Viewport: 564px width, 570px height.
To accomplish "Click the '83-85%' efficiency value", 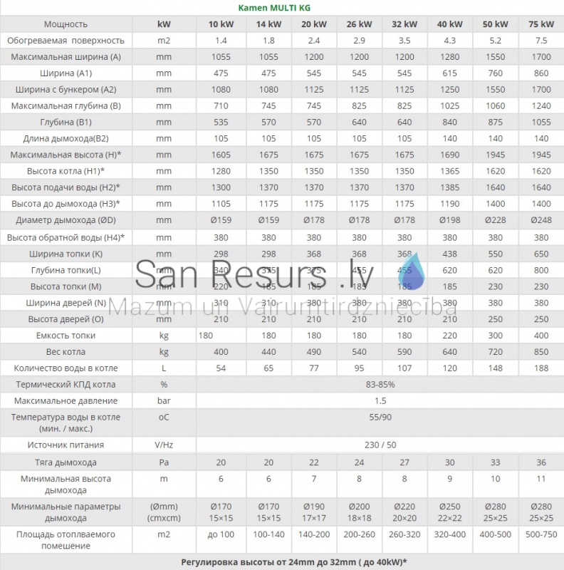I will 380,385.
